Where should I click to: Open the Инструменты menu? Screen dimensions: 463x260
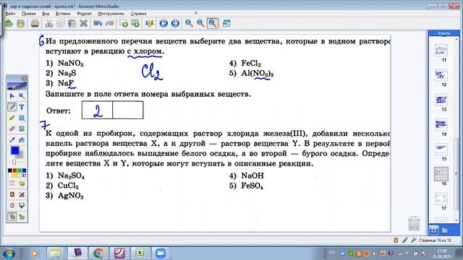(111, 14)
